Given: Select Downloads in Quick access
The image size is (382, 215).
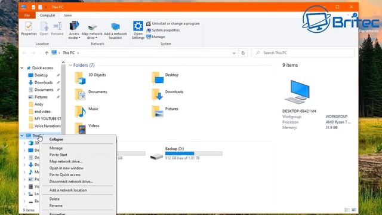Looking at the screenshot, I should click(x=44, y=82).
